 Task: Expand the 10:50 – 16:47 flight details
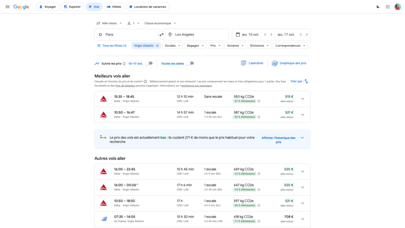pyautogui.click(x=303, y=114)
